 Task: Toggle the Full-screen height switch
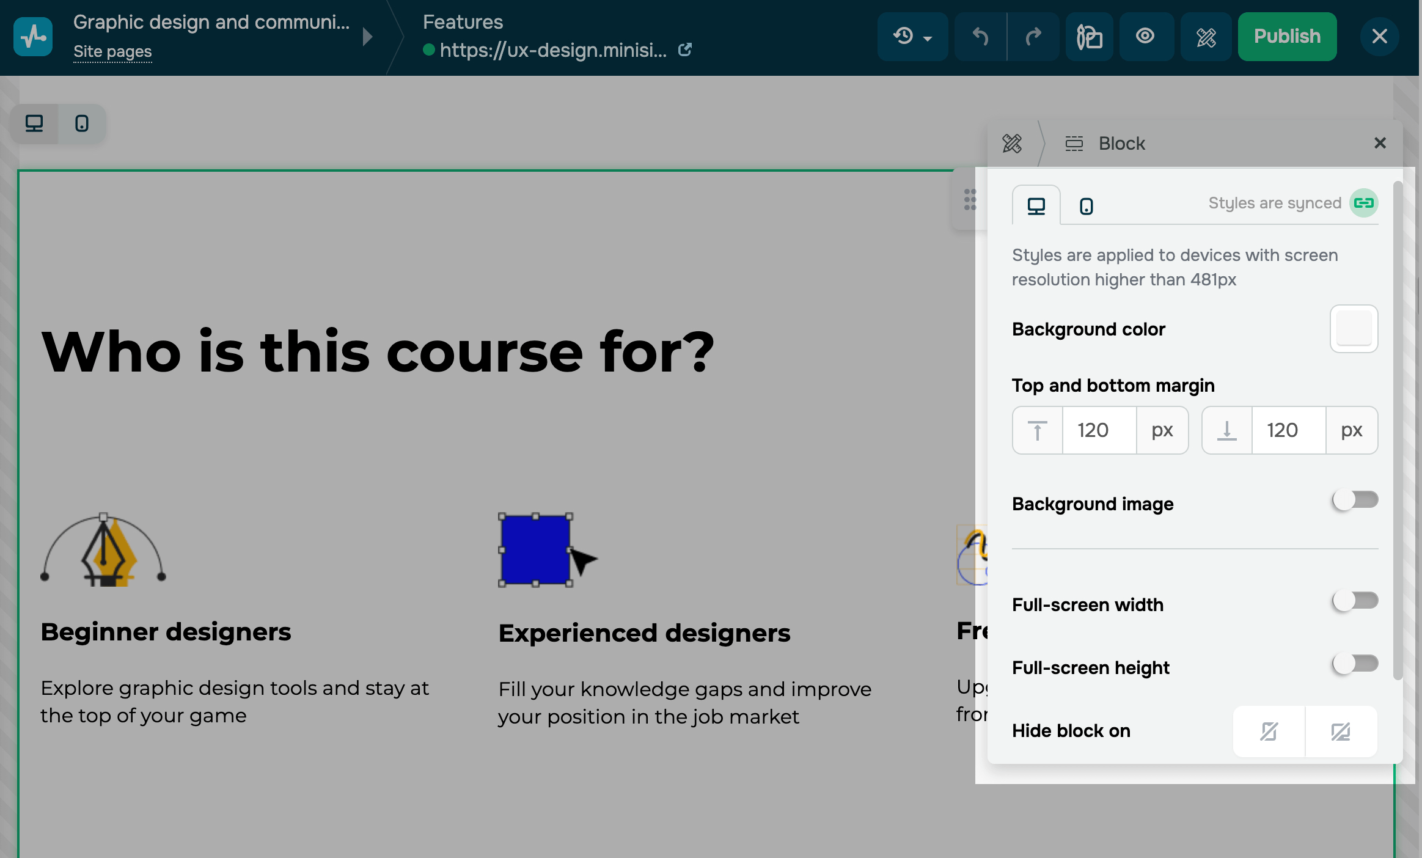pyautogui.click(x=1355, y=664)
